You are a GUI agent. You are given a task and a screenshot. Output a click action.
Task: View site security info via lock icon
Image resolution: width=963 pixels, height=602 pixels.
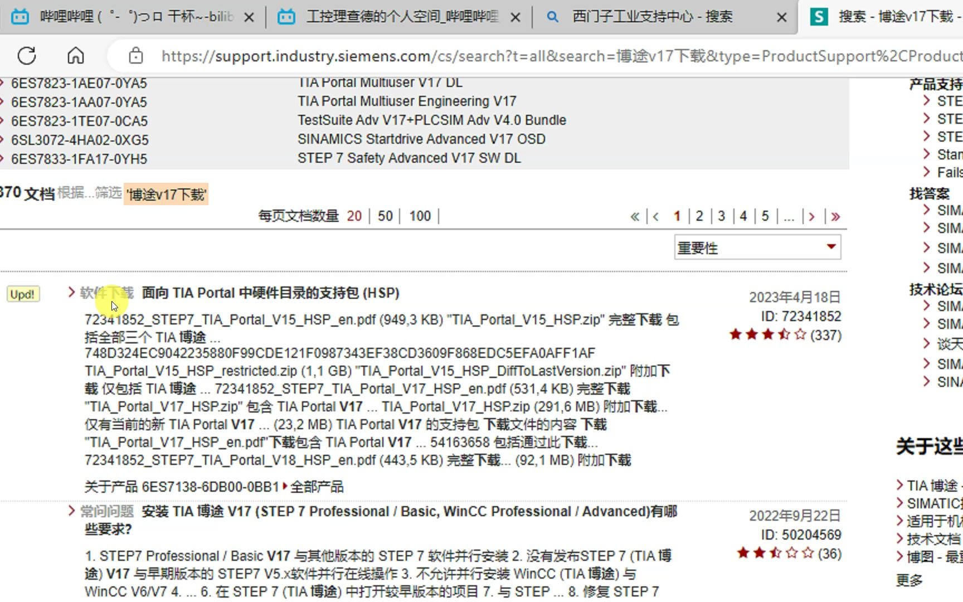[x=135, y=56]
